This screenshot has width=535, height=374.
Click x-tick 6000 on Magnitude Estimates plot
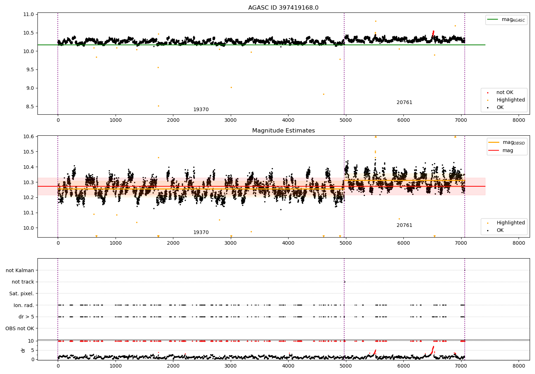403,243
